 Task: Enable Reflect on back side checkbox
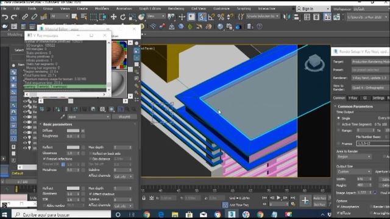pos(91,153)
